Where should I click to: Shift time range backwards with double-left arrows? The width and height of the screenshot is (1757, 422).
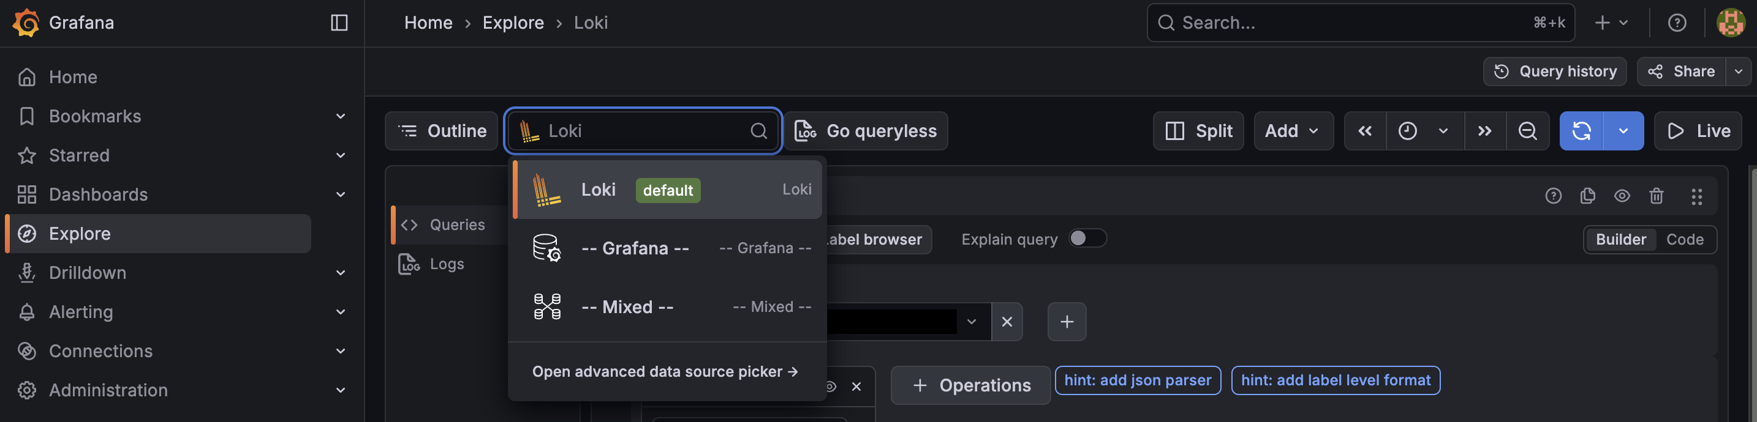point(1365,131)
